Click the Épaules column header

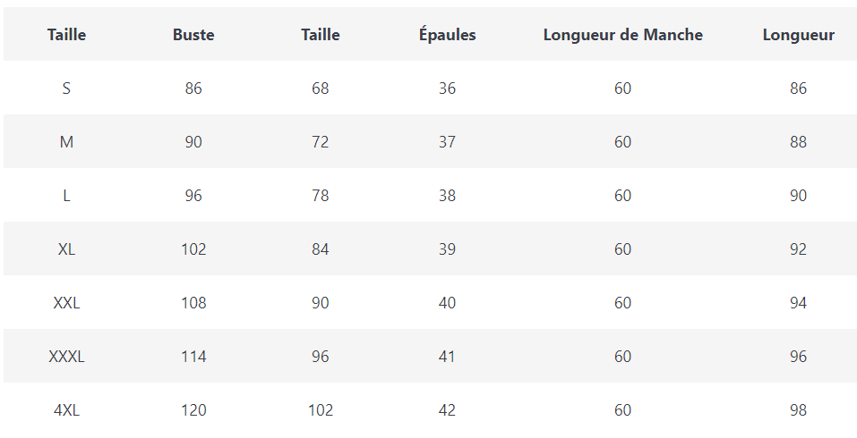point(447,35)
